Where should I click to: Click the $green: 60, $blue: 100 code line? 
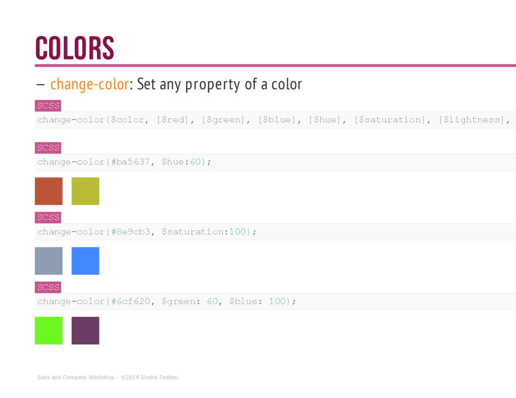276,301
